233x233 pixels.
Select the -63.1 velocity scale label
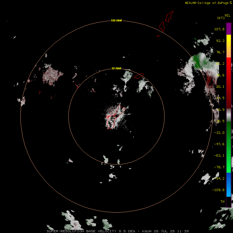[219, 156]
